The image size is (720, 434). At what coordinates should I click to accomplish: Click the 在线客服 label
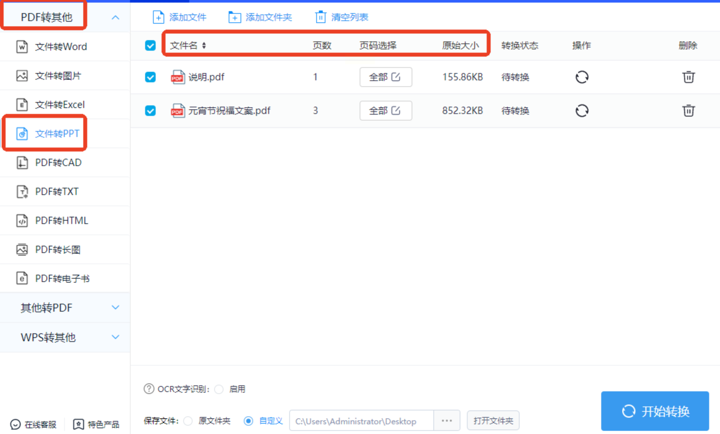coord(40,425)
